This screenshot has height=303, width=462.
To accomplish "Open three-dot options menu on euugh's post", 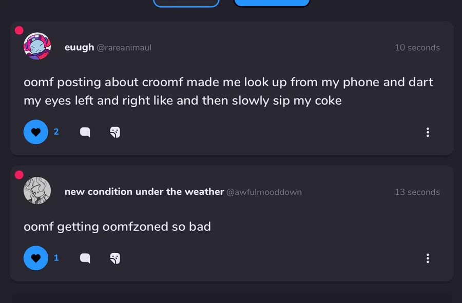I will [x=428, y=132].
